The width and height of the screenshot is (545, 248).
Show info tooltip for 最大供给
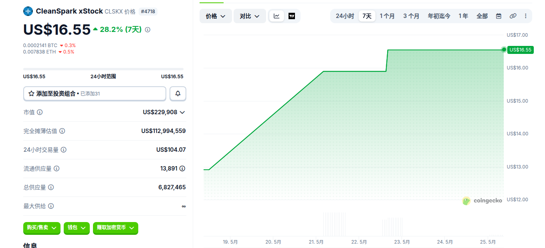click(51, 206)
